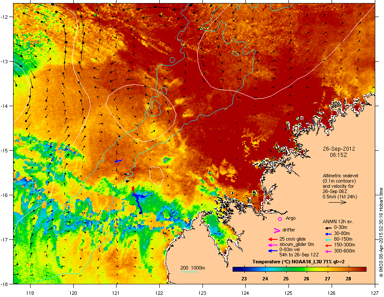Click the blue 30-80m ANMN arrow
This screenshot has width=384, height=297.
click(x=328, y=234)
